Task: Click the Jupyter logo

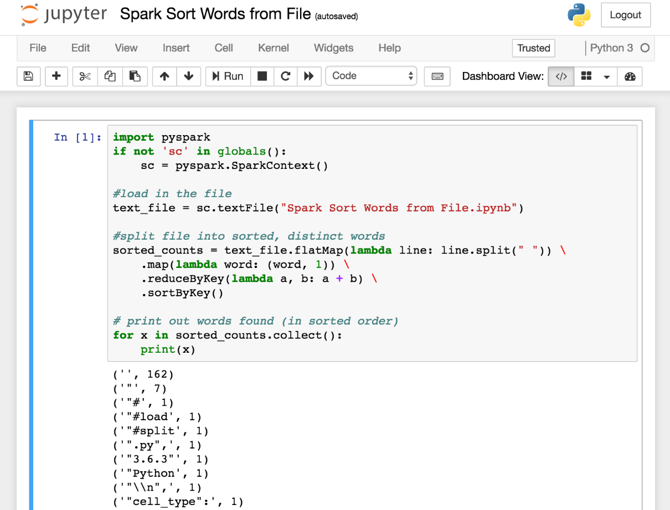Action: [x=64, y=15]
